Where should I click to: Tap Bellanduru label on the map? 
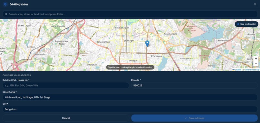pyautogui.click(x=223, y=40)
